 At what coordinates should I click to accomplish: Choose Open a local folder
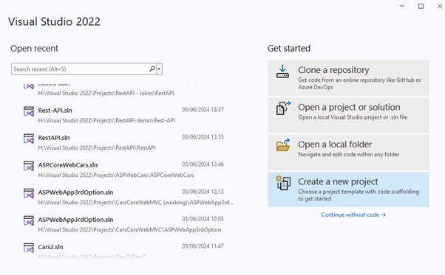tap(348, 152)
